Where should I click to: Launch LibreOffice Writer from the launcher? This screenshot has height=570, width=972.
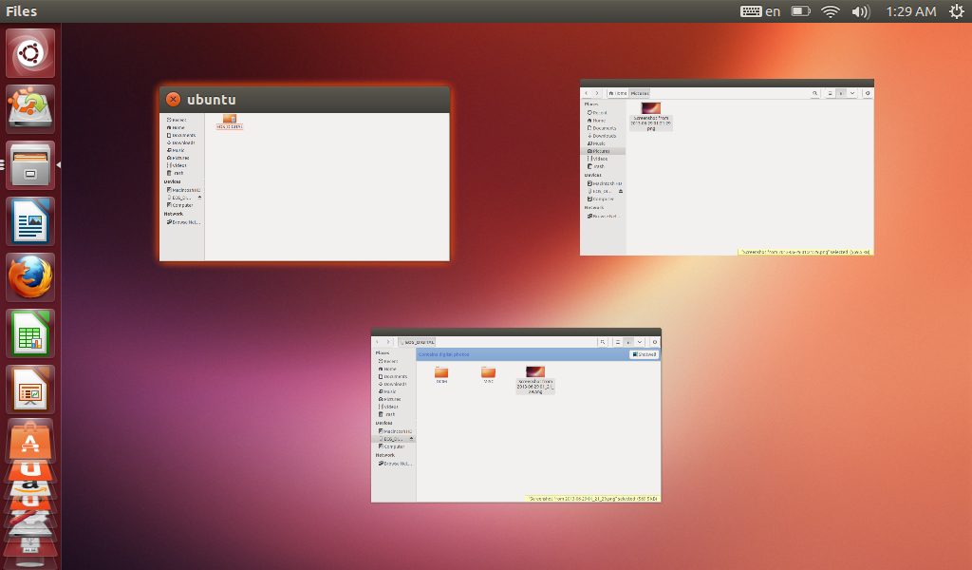pos(31,221)
